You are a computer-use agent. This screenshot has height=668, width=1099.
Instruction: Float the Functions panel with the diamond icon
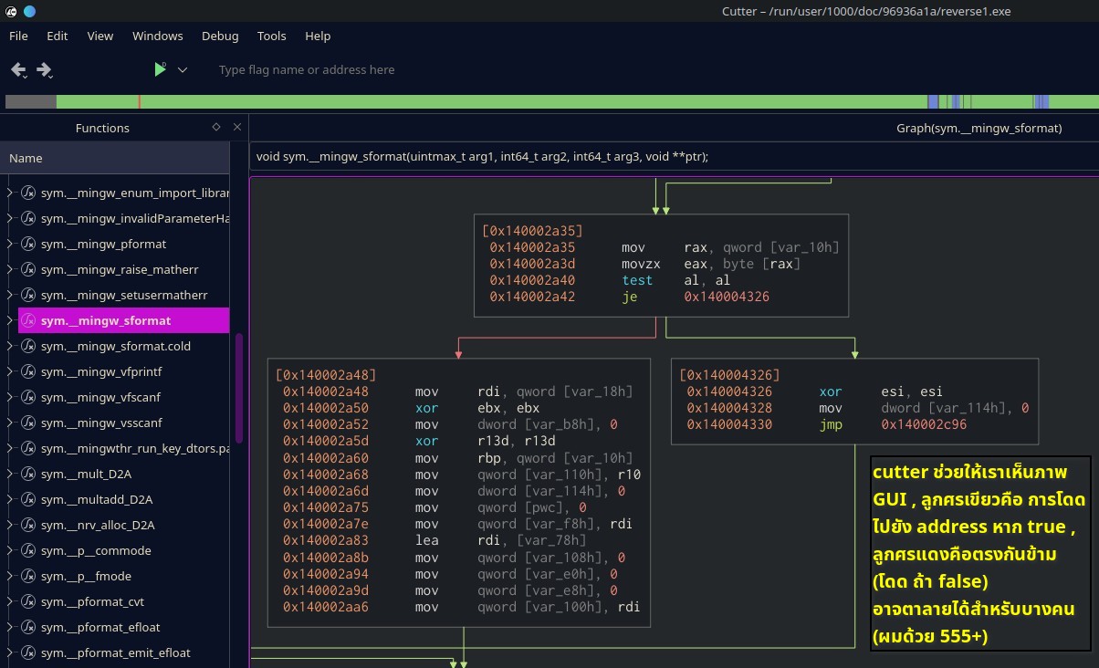coord(216,128)
